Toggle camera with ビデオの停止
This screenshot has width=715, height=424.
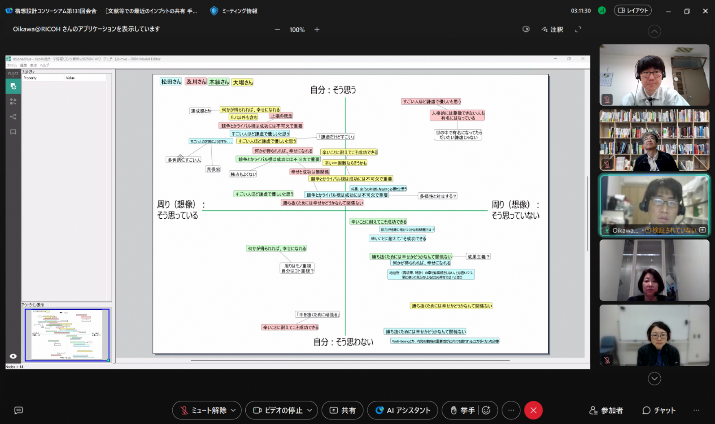pyautogui.click(x=278, y=410)
